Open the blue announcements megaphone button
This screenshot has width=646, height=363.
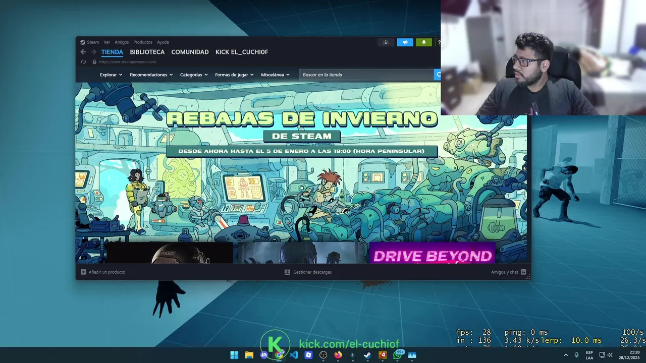(405, 42)
